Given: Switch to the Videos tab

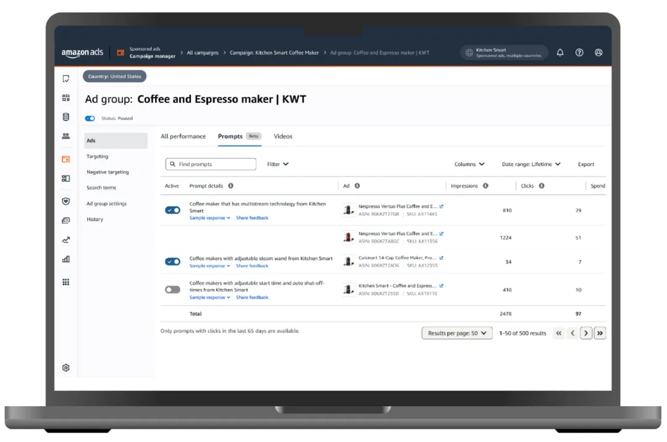Looking at the screenshot, I should point(283,136).
